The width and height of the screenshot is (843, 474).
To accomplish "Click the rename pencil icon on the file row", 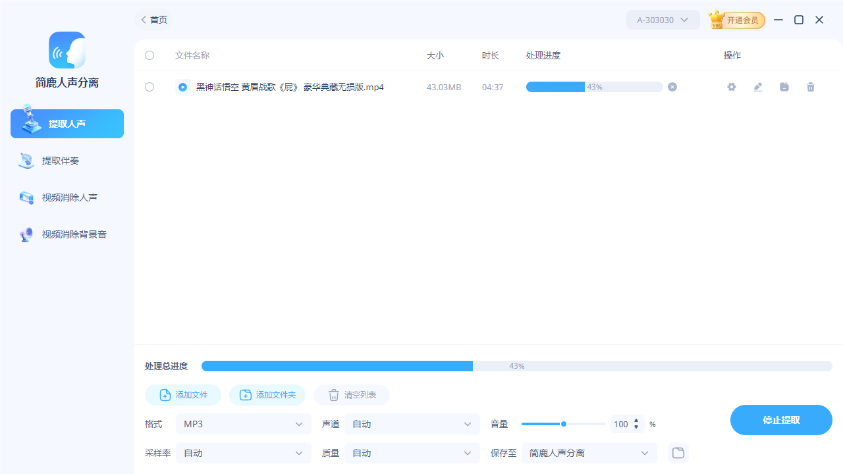I will coord(757,87).
